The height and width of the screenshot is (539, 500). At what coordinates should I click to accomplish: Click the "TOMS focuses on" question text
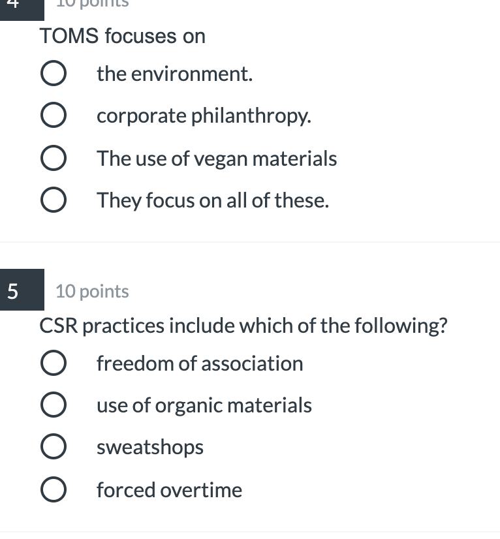click(x=122, y=37)
